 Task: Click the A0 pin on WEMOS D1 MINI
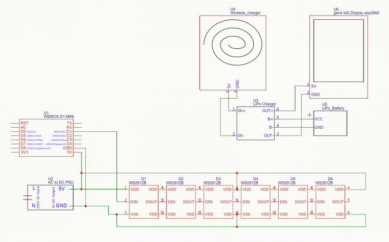[23, 127]
